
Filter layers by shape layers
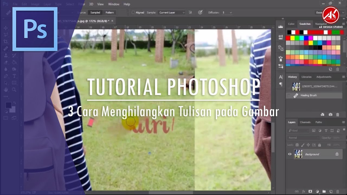pos(332,131)
